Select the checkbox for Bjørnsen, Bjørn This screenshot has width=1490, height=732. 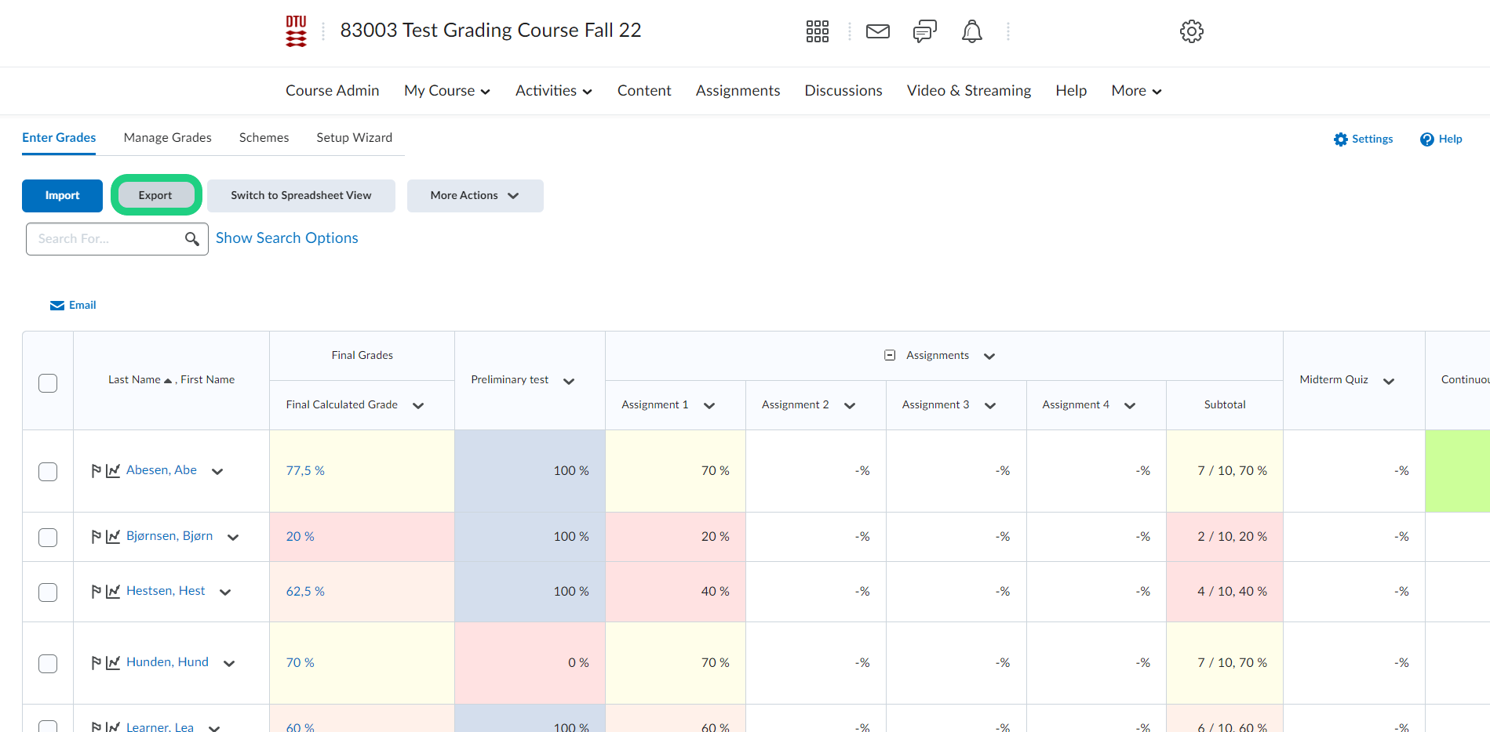pos(48,538)
